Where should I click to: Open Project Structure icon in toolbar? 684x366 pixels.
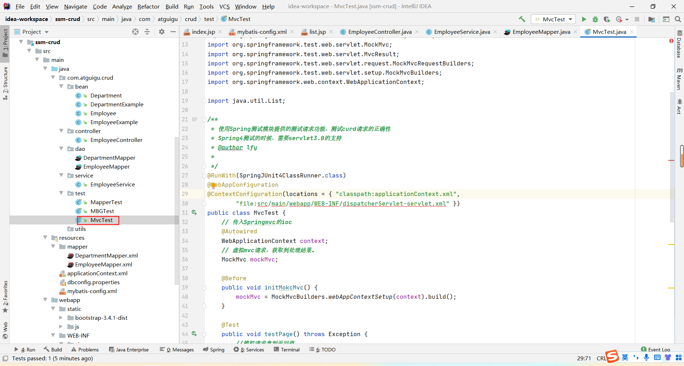[652, 19]
